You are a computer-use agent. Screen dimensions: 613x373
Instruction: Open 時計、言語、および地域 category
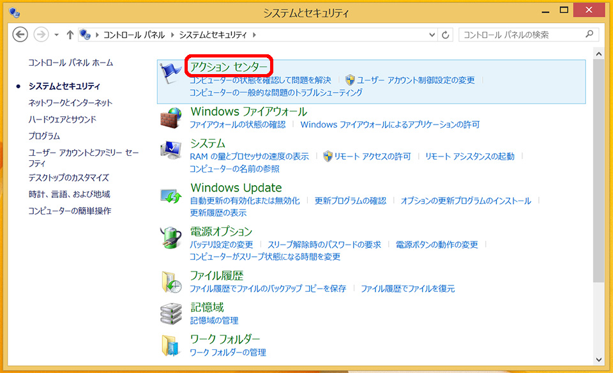tap(69, 194)
